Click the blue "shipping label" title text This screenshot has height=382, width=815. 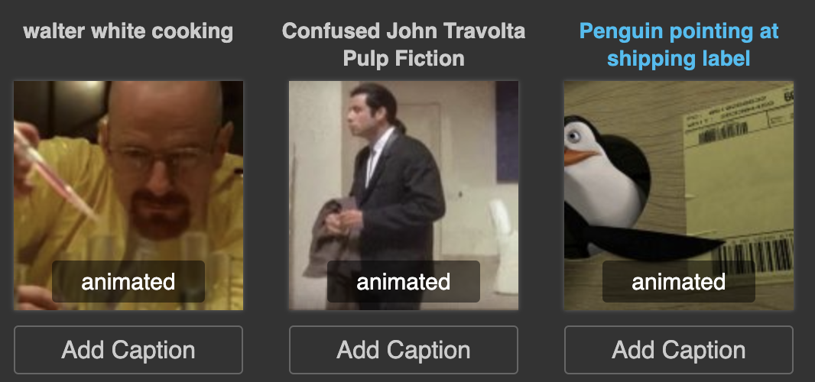pyautogui.click(x=679, y=58)
